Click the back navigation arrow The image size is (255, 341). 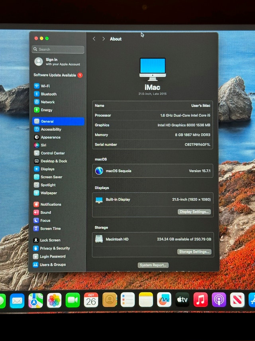pyautogui.click(x=94, y=39)
